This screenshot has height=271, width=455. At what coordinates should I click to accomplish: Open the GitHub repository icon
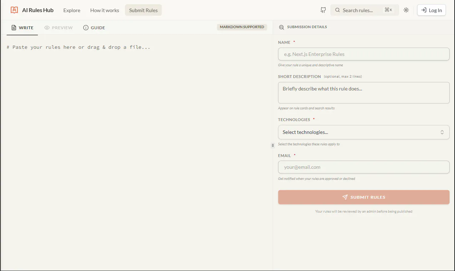(x=323, y=10)
